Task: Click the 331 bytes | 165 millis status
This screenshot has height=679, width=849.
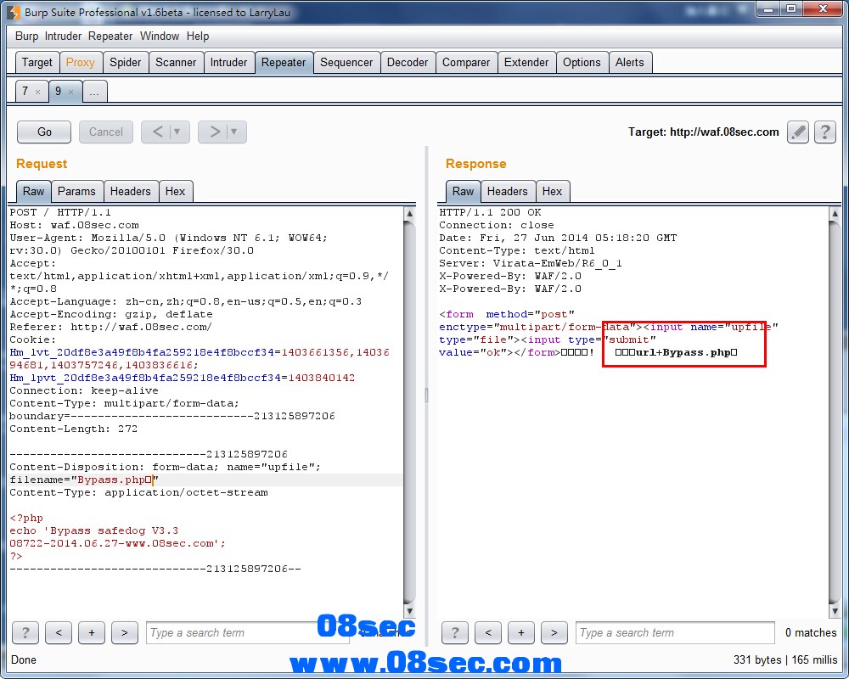Action: pyautogui.click(x=785, y=659)
